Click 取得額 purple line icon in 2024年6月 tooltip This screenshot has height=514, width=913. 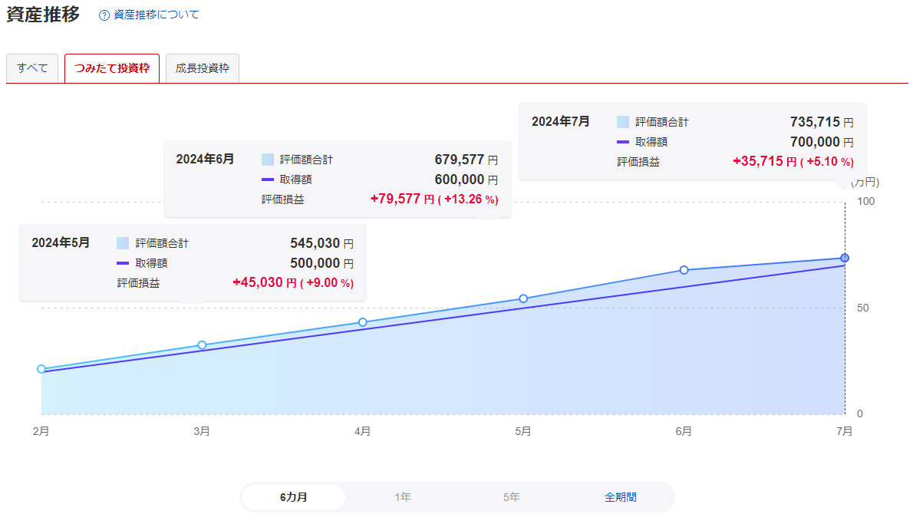click(x=267, y=180)
